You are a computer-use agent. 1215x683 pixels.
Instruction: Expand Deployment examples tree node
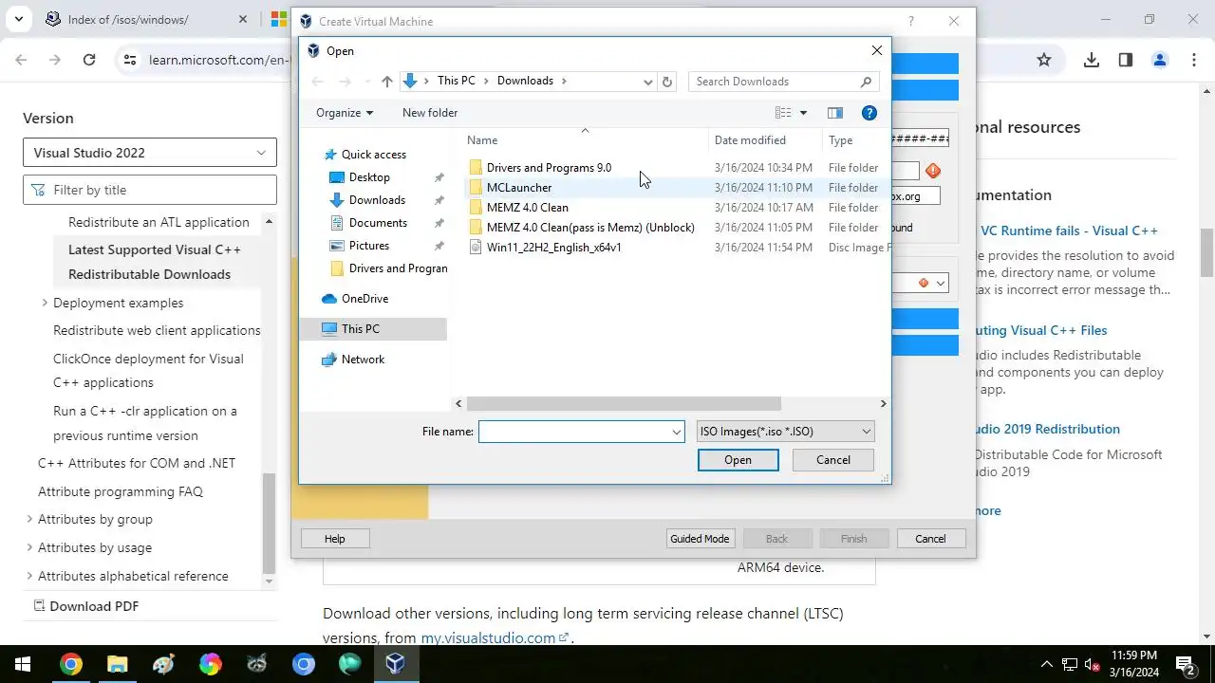[45, 303]
